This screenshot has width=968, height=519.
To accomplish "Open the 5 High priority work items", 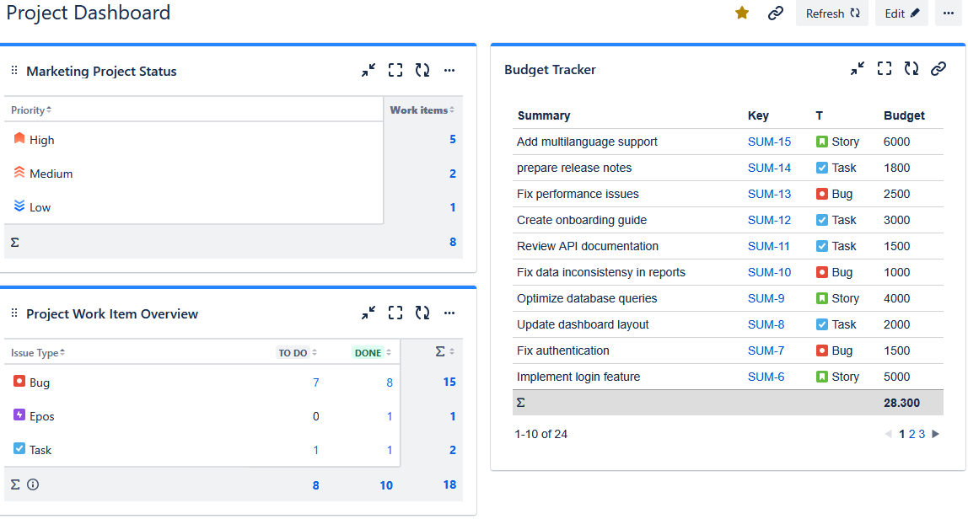I will [x=452, y=140].
